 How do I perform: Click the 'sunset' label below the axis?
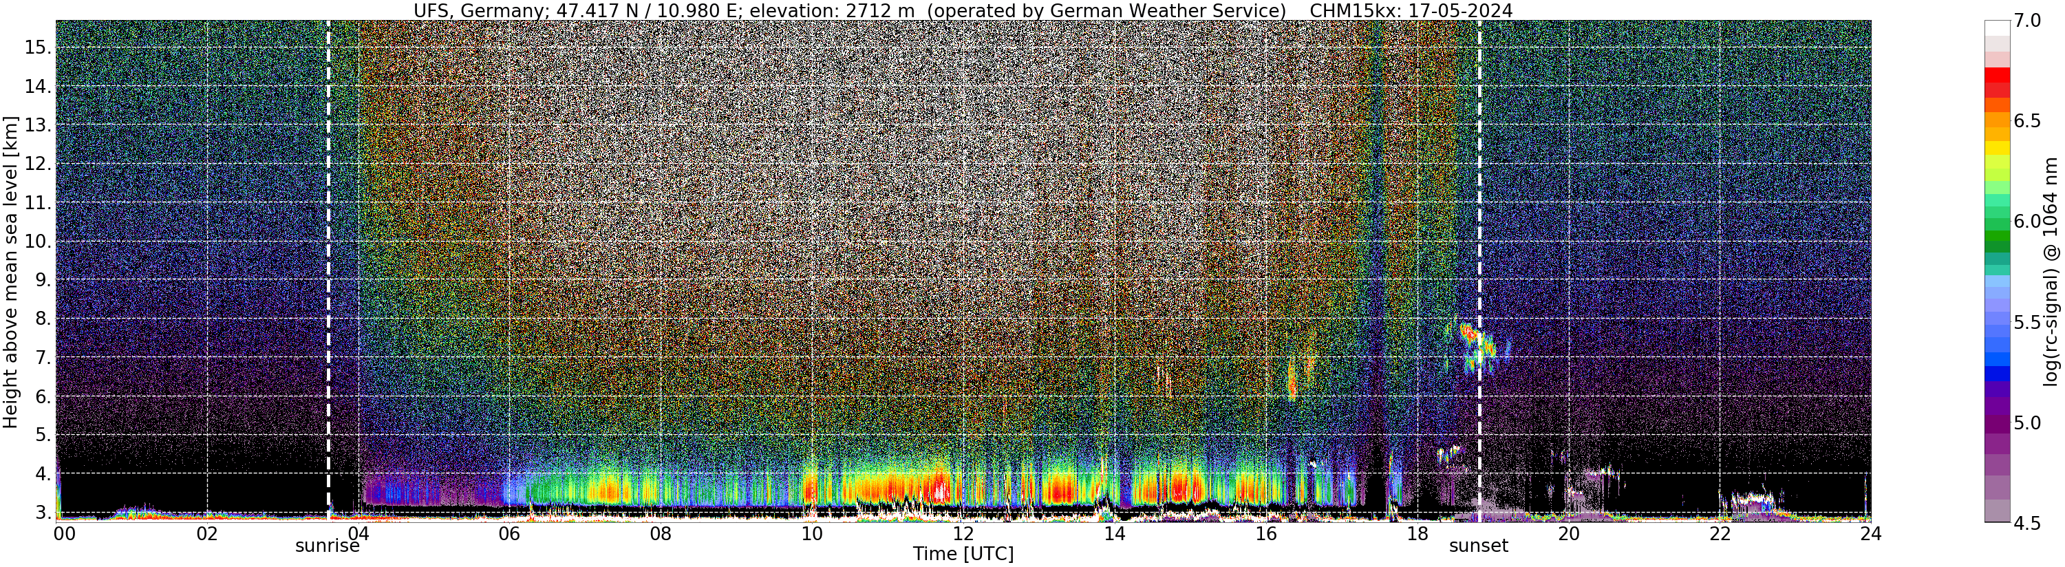(1478, 546)
